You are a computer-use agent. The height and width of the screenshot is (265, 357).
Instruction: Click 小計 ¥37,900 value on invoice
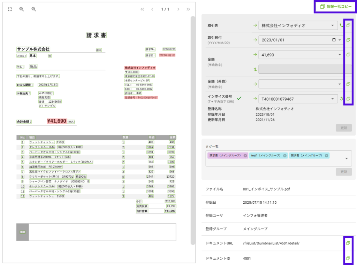coord(170,201)
